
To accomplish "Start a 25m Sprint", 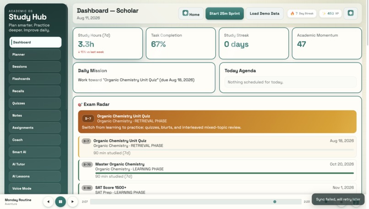I will point(224,14).
